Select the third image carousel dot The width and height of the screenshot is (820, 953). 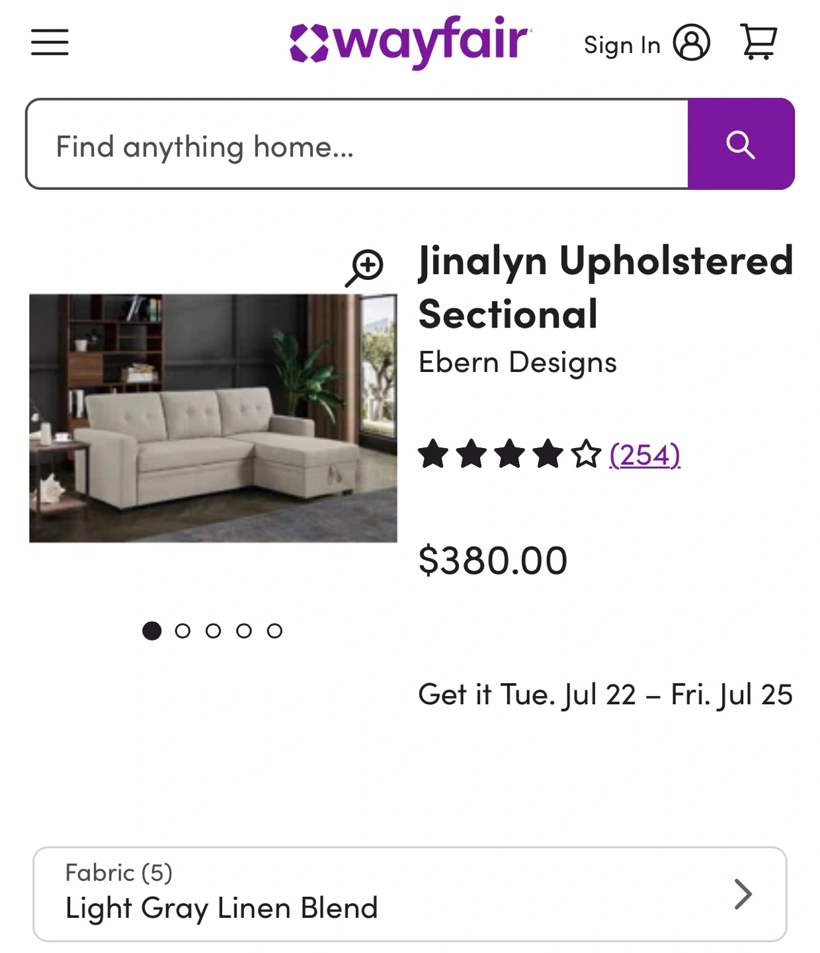[x=213, y=631]
